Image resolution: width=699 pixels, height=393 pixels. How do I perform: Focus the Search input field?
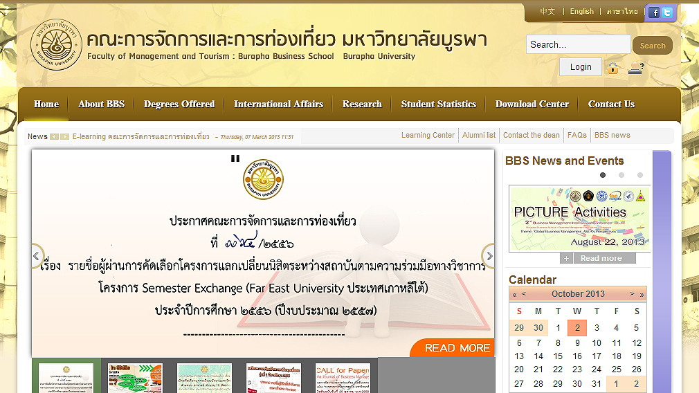click(x=578, y=44)
